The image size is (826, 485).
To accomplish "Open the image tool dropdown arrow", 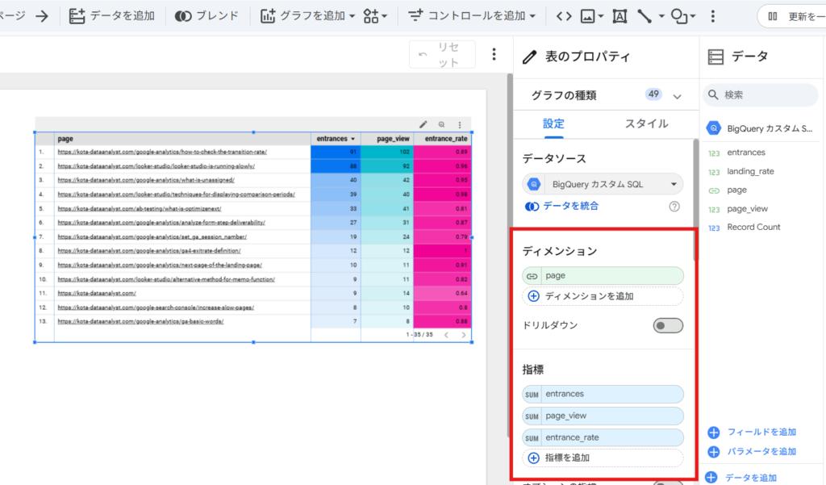I will [601, 15].
